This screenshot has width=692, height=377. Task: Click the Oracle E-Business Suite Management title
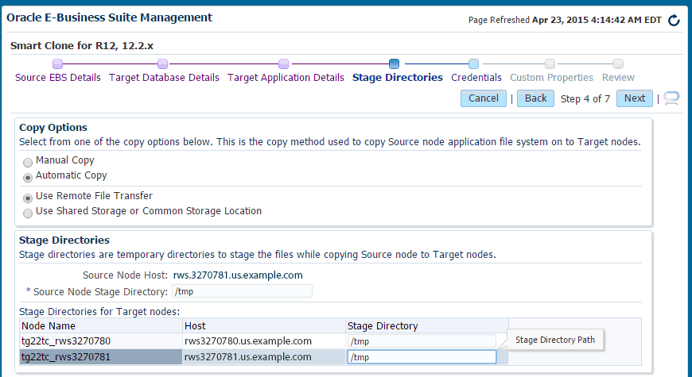click(x=110, y=17)
